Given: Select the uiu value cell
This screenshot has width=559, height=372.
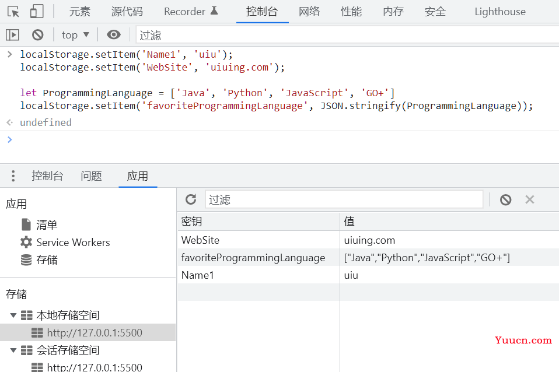Looking at the screenshot, I should coord(449,275).
